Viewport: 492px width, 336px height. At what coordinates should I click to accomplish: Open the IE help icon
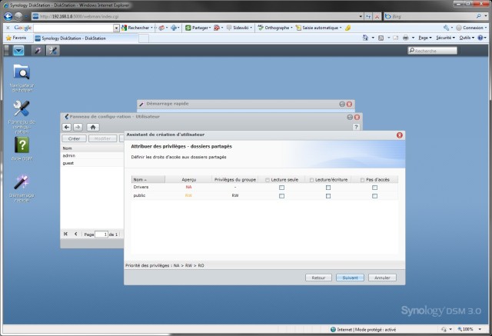pyautogui.click(x=480, y=38)
